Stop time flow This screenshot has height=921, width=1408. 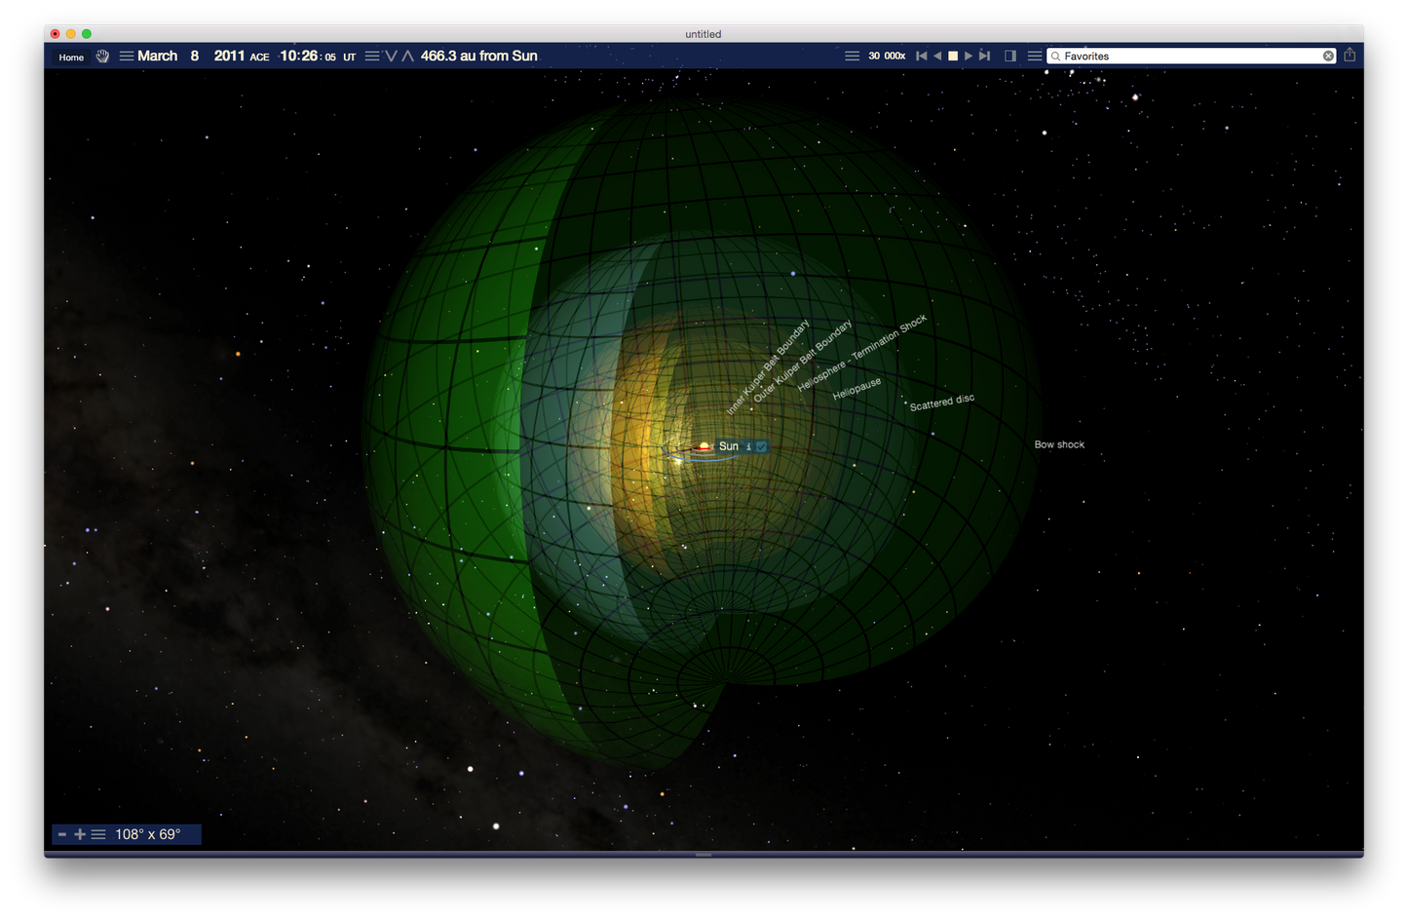pos(953,57)
